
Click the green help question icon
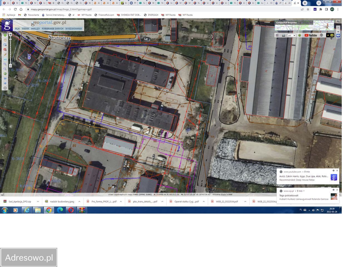(300, 35)
